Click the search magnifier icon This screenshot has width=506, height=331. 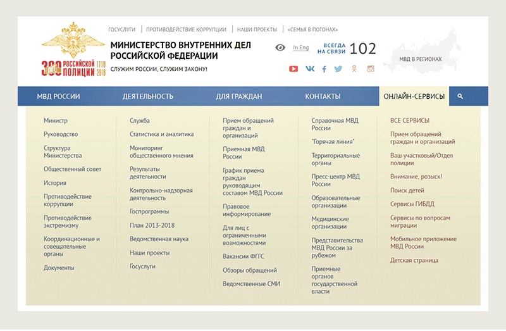[x=460, y=96]
